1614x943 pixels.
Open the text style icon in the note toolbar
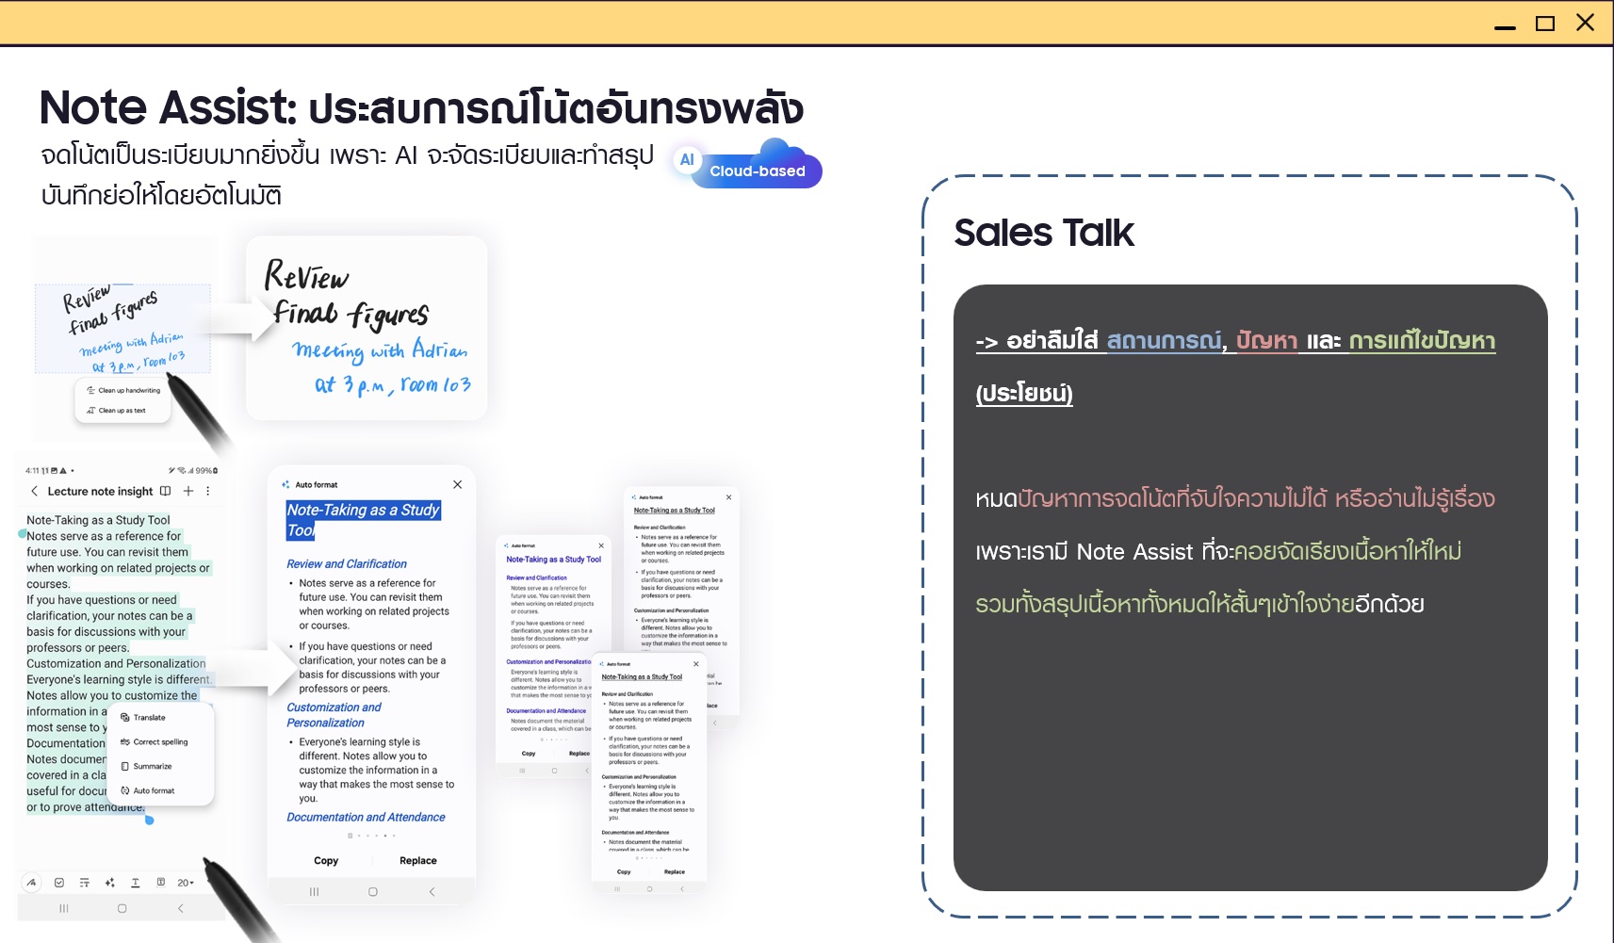(x=85, y=883)
